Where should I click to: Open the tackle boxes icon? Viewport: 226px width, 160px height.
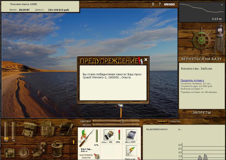click(29, 129)
